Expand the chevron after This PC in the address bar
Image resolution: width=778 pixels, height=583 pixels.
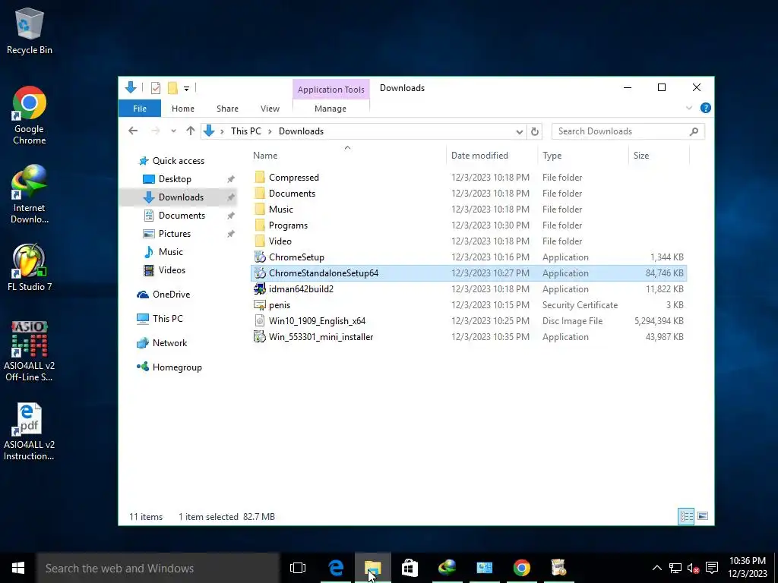(270, 131)
